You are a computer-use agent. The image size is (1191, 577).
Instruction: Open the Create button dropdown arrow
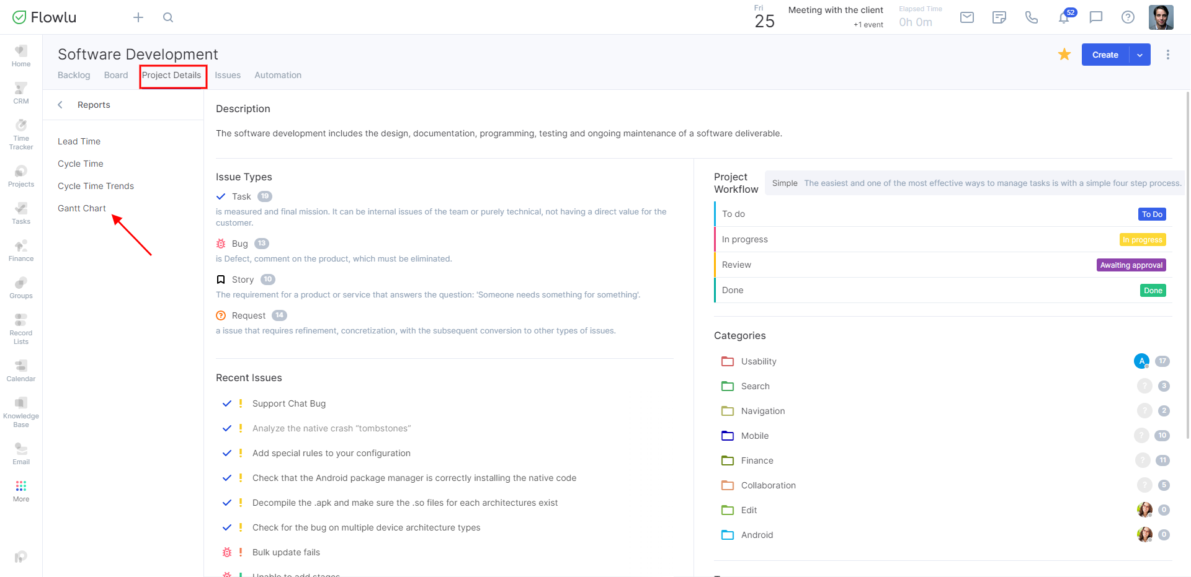(x=1140, y=55)
